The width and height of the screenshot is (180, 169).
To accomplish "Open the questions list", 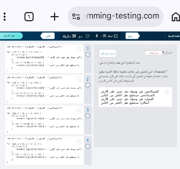I will (173, 36).
